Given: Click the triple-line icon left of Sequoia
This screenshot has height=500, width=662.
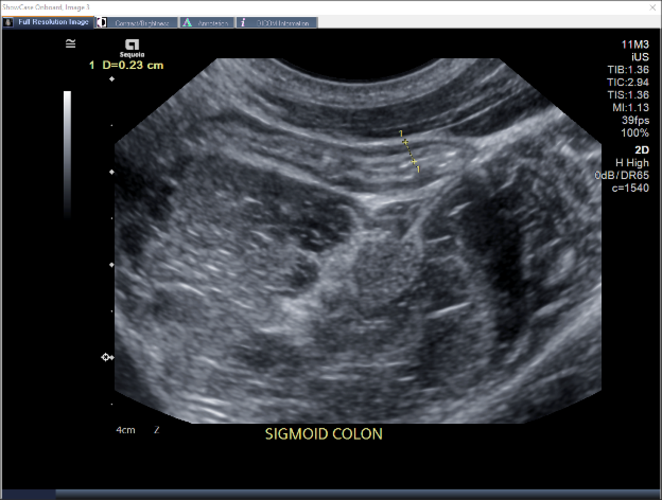Looking at the screenshot, I should 71,44.
